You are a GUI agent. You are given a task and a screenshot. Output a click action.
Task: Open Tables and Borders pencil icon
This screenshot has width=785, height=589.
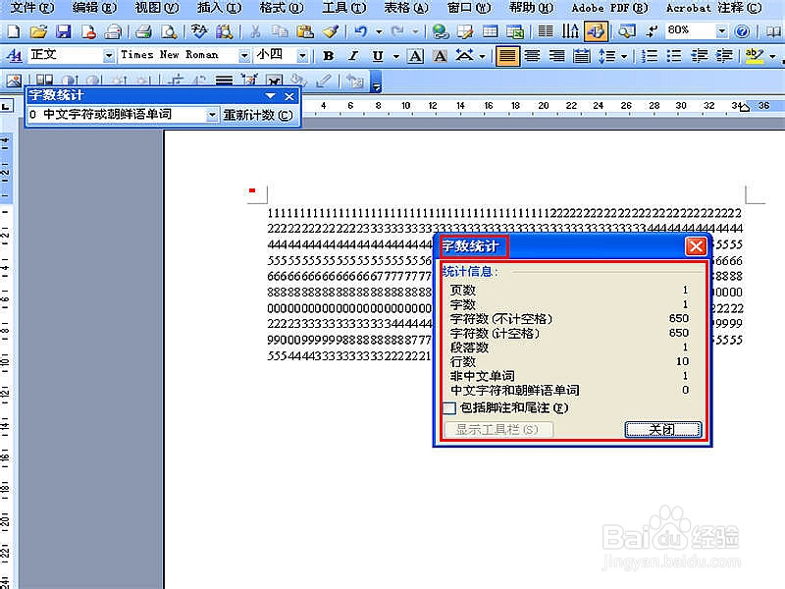(465, 32)
